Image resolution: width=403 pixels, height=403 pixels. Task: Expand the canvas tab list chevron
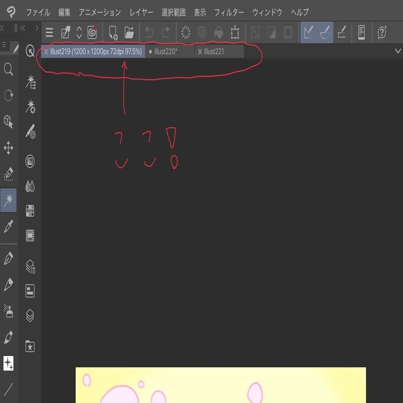[x=398, y=51]
